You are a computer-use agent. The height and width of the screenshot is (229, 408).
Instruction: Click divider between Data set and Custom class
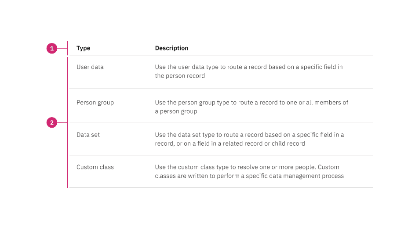[220, 155]
